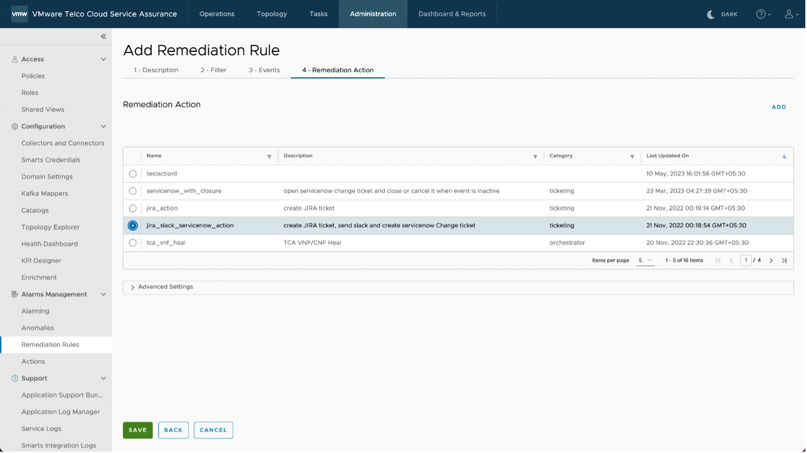This screenshot has height=453, width=807.
Task: Jump to last page of table
Action: tap(784, 261)
